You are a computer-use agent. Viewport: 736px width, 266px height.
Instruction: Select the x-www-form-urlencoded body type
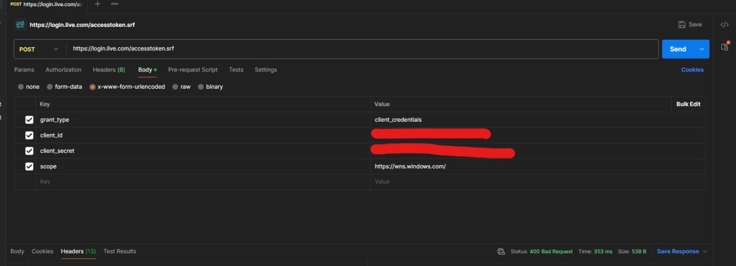(x=127, y=87)
